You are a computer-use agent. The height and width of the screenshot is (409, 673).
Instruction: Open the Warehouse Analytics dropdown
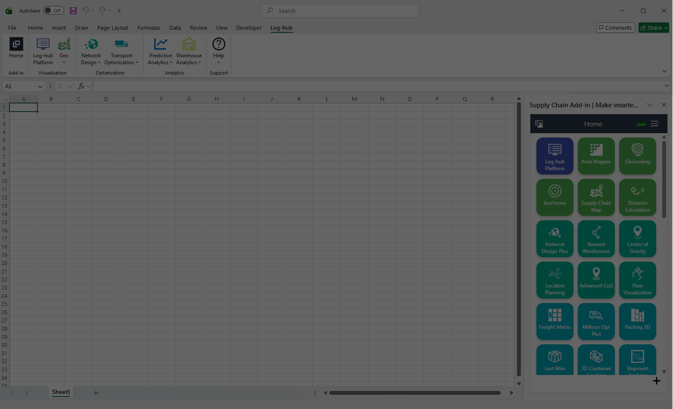[x=189, y=51]
